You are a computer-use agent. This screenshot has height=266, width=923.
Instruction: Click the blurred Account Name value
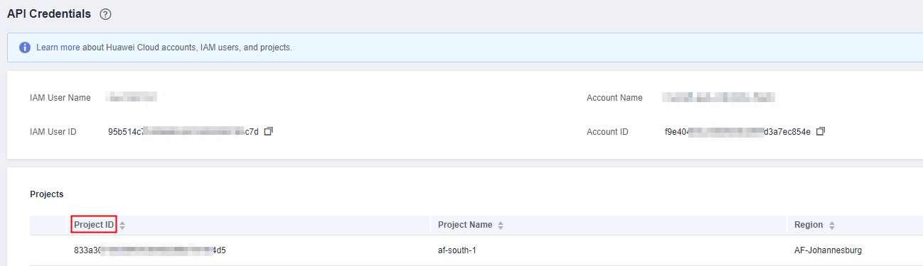point(718,98)
